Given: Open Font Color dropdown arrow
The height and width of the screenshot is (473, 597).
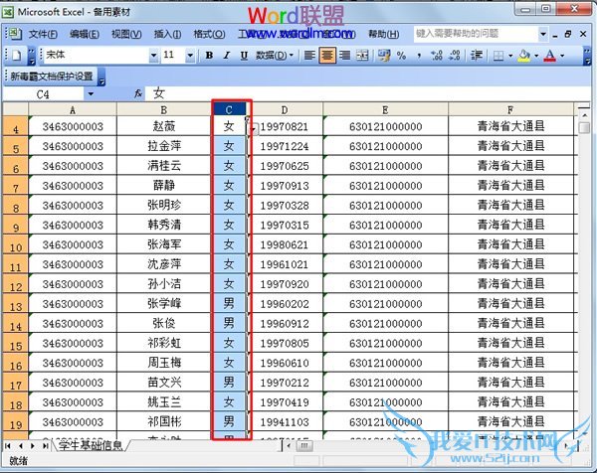Looking at the screenshot, I should click(x=562, y=56).
